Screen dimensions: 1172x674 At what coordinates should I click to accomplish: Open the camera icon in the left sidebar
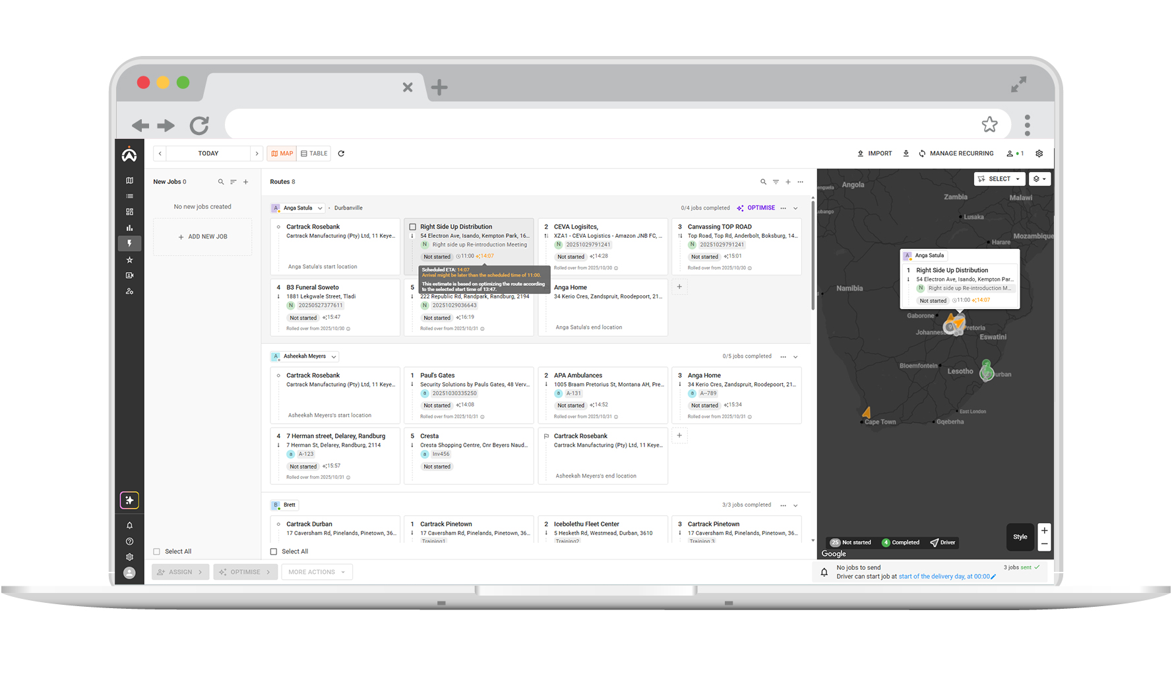pos(129,275)
